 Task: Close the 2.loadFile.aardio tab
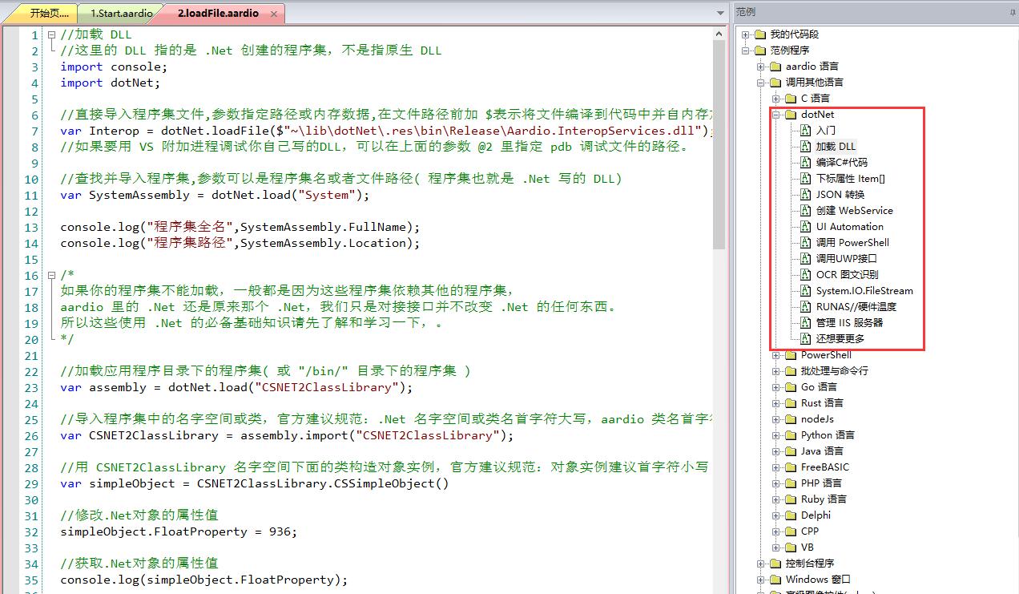(273, 14)
